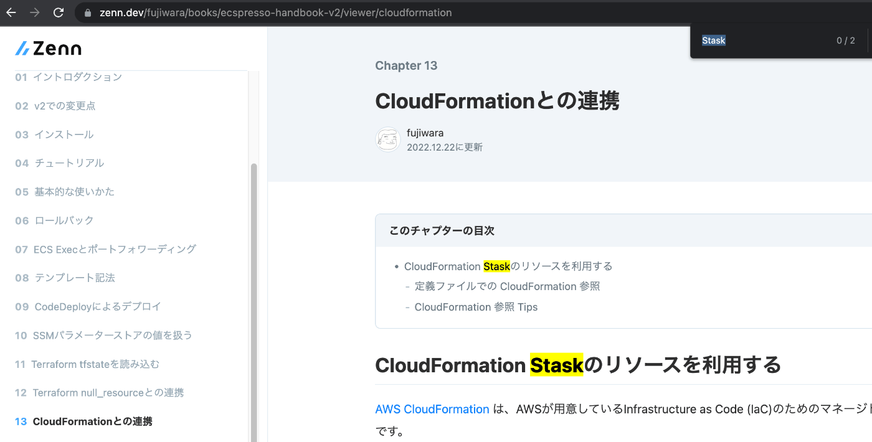Open chapter 02 v2での変更点
Image resolution: width=872 pixels, height=442 pixels.
[55, 106]
